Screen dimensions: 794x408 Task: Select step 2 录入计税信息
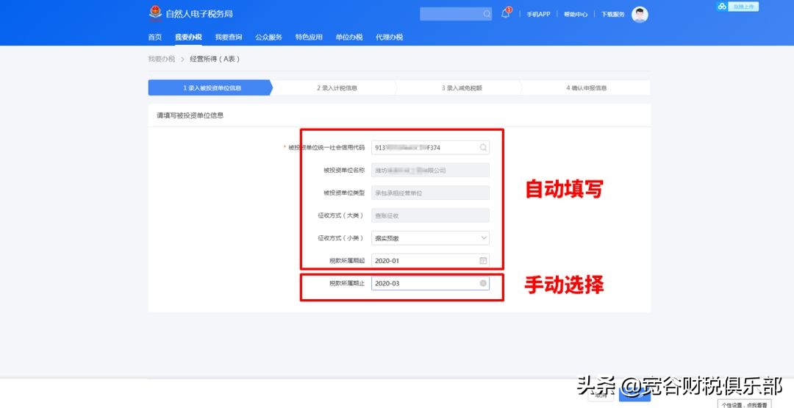[336, 87]
